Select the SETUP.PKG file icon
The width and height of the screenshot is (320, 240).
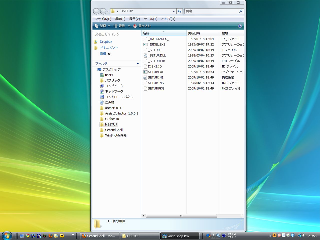click(x=145, y=88)
